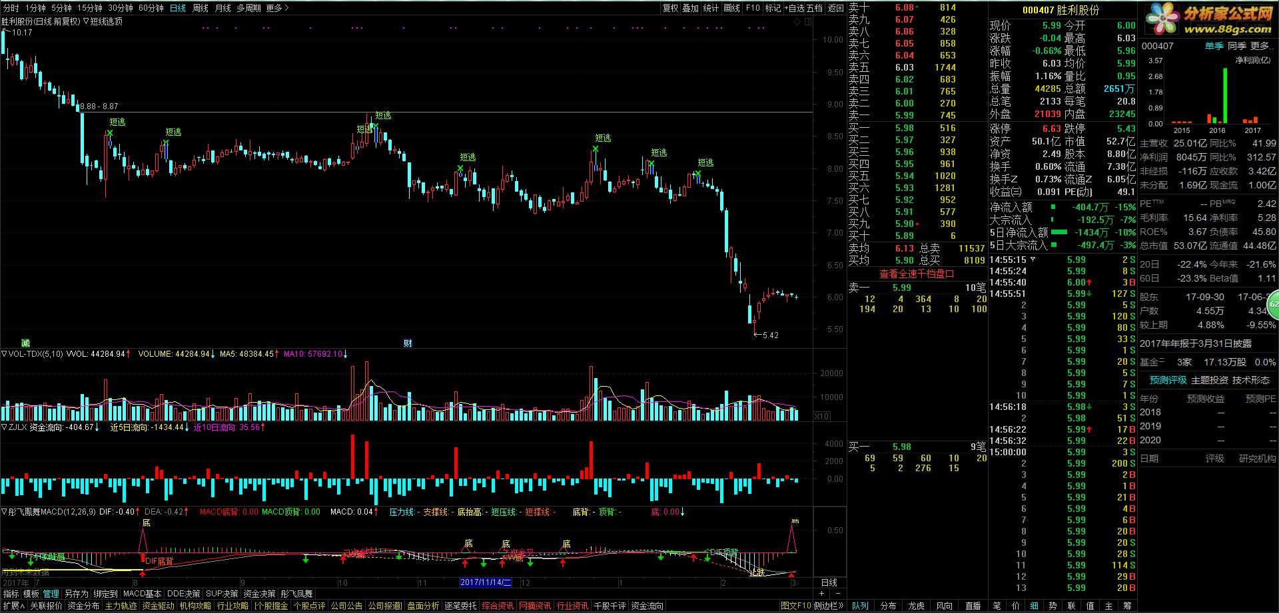
Task: Open the 多周期 multi-period view
Action: [248, 8]
